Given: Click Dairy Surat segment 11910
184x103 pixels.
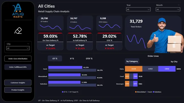Looking at the screenshot, I should tap(150, 69).
